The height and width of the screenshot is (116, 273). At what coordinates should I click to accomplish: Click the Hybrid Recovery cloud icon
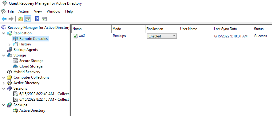coord(10,72)
